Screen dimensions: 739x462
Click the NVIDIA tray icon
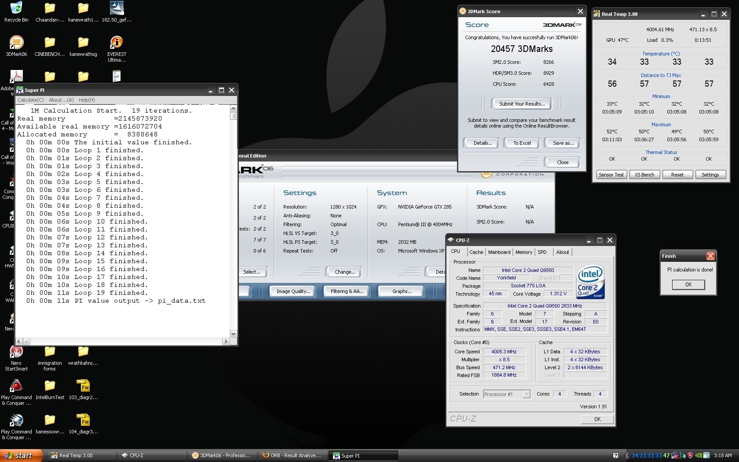pos(699,455)
